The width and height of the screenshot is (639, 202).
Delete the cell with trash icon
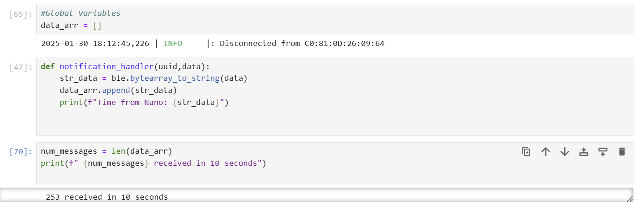click(x=622, y=151)
